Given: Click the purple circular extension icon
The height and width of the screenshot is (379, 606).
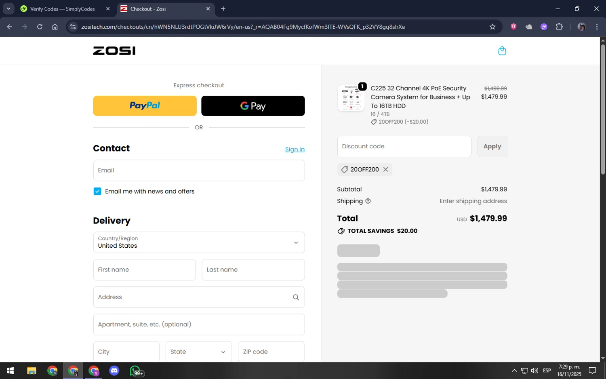Looking at the screenshot, I should point(544,27).
